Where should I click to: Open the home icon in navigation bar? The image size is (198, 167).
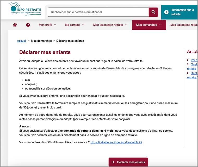[15, 25]
